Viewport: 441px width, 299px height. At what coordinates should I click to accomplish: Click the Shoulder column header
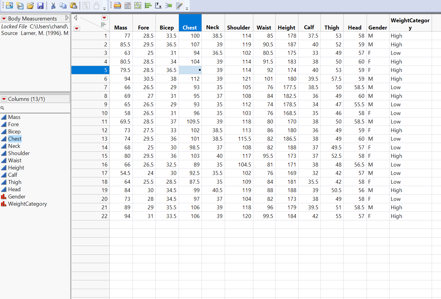click(x=239, y=23)
